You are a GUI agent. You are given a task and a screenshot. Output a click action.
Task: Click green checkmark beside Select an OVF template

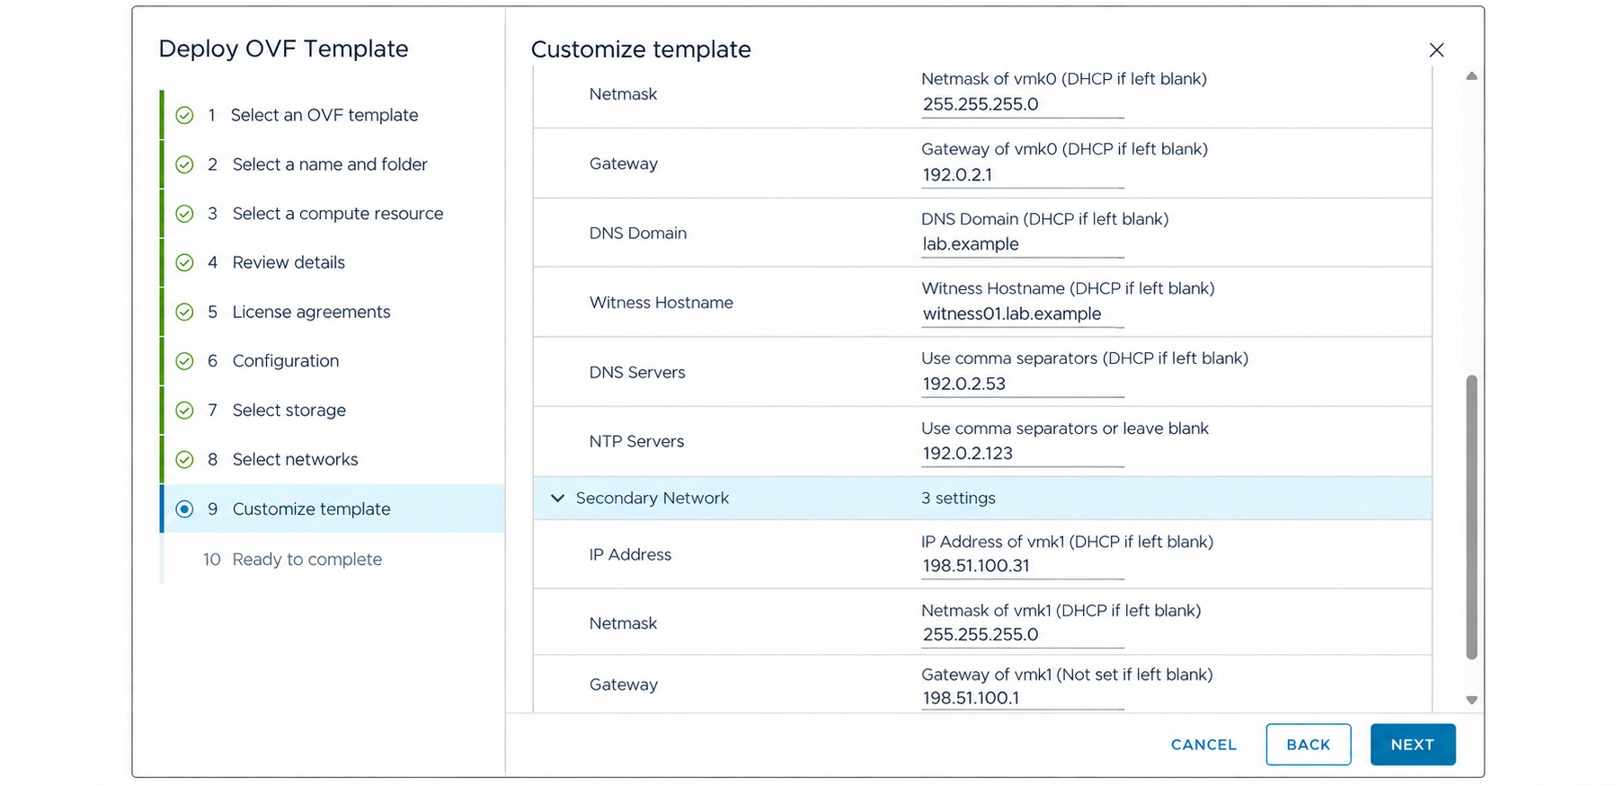(184, 115)
